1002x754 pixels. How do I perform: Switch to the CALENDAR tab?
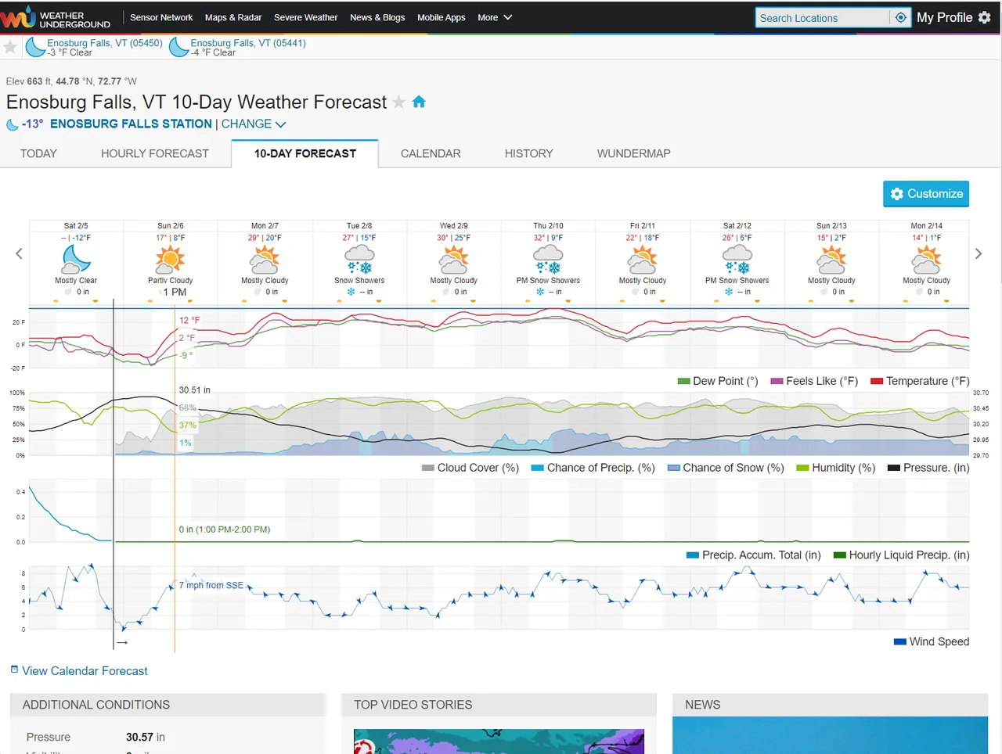(431, 153)
